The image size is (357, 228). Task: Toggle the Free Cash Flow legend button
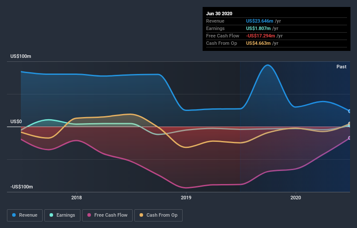pos(107,215)
